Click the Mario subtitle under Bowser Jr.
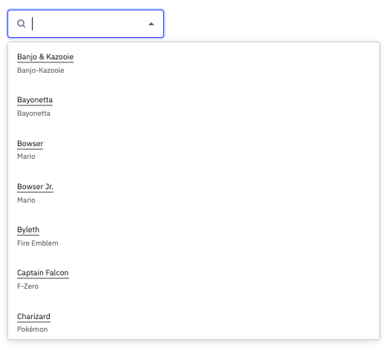 [x=26, y=200]
